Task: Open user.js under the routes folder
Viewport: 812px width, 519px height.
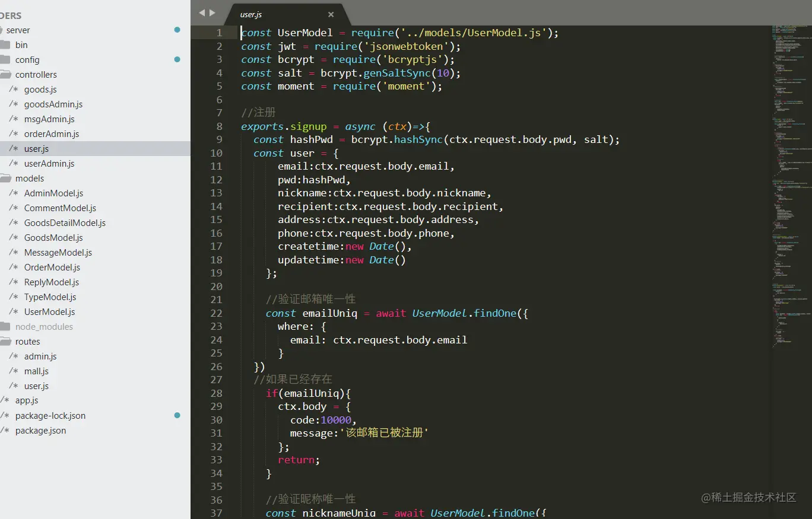Action: pos(36,386)
